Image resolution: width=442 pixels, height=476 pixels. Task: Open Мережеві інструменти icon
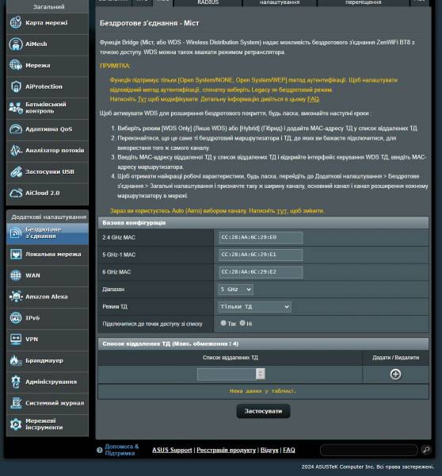(16, 424)
